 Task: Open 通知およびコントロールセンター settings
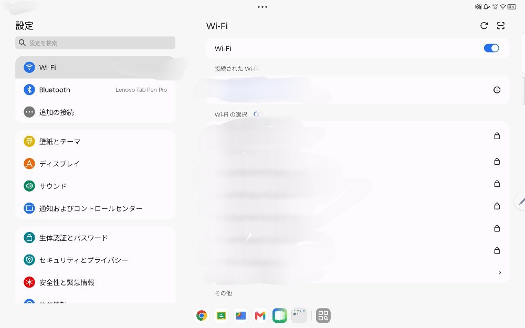pos(95,208)
